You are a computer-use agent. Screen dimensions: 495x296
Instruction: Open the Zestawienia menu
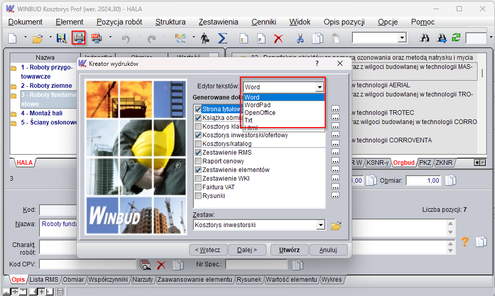tap(218, 22)
